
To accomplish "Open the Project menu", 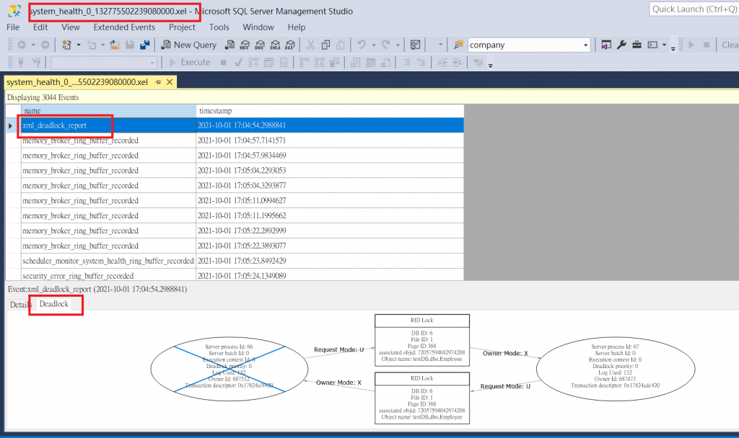I will tap(182, 27).
